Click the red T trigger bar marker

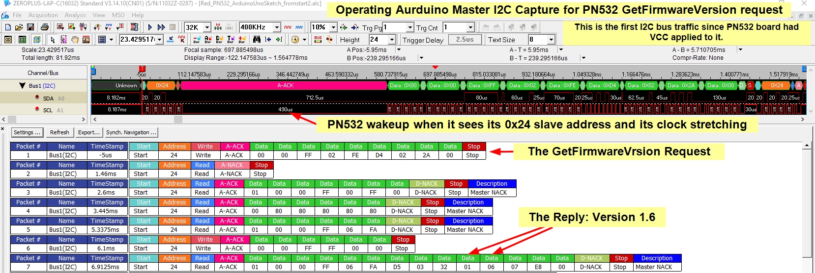[x=142, y=69]
